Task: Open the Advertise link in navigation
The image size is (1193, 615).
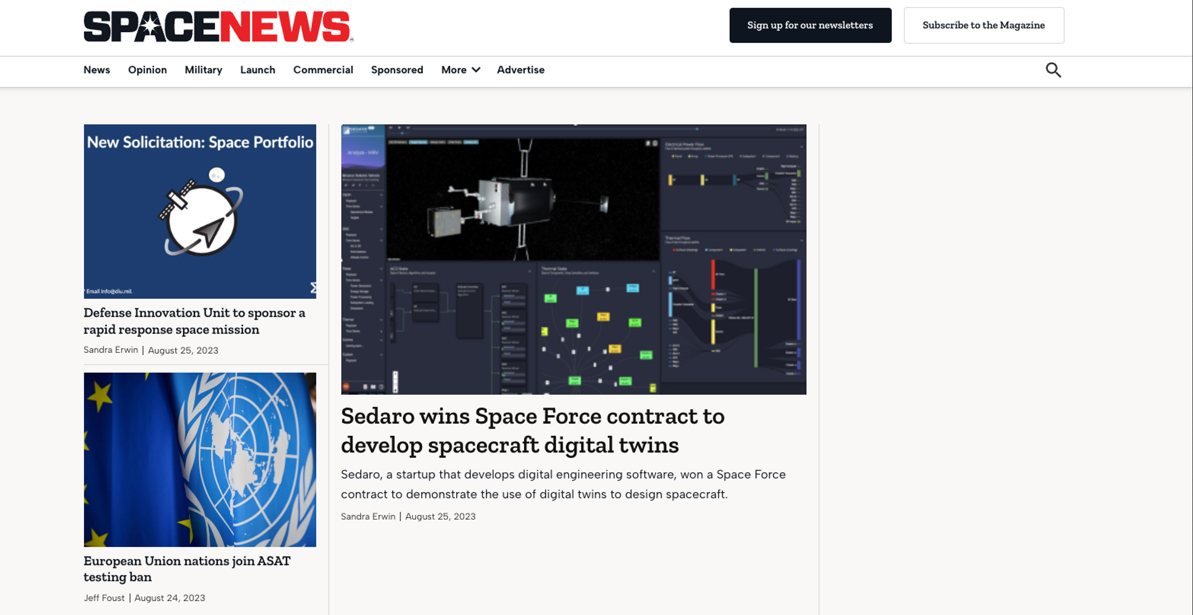Action: pyautogui.click(x=520, y=70)
